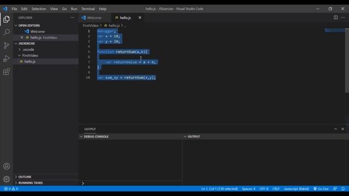Collapse the FirstVideo folder
349x196 pixels.
point(20,56)
